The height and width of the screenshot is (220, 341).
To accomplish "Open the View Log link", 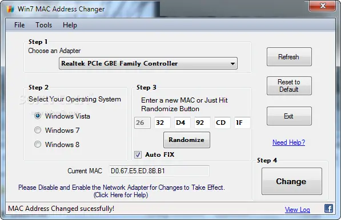I will pos(297,210).
